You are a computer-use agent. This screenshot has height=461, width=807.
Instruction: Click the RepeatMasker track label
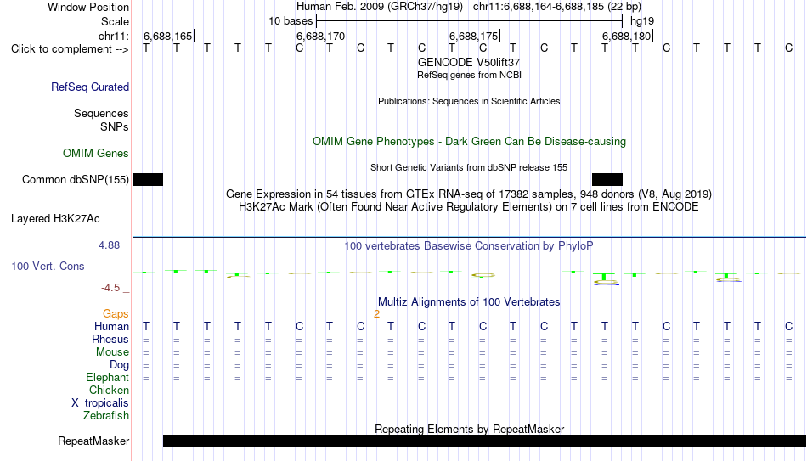93,441
